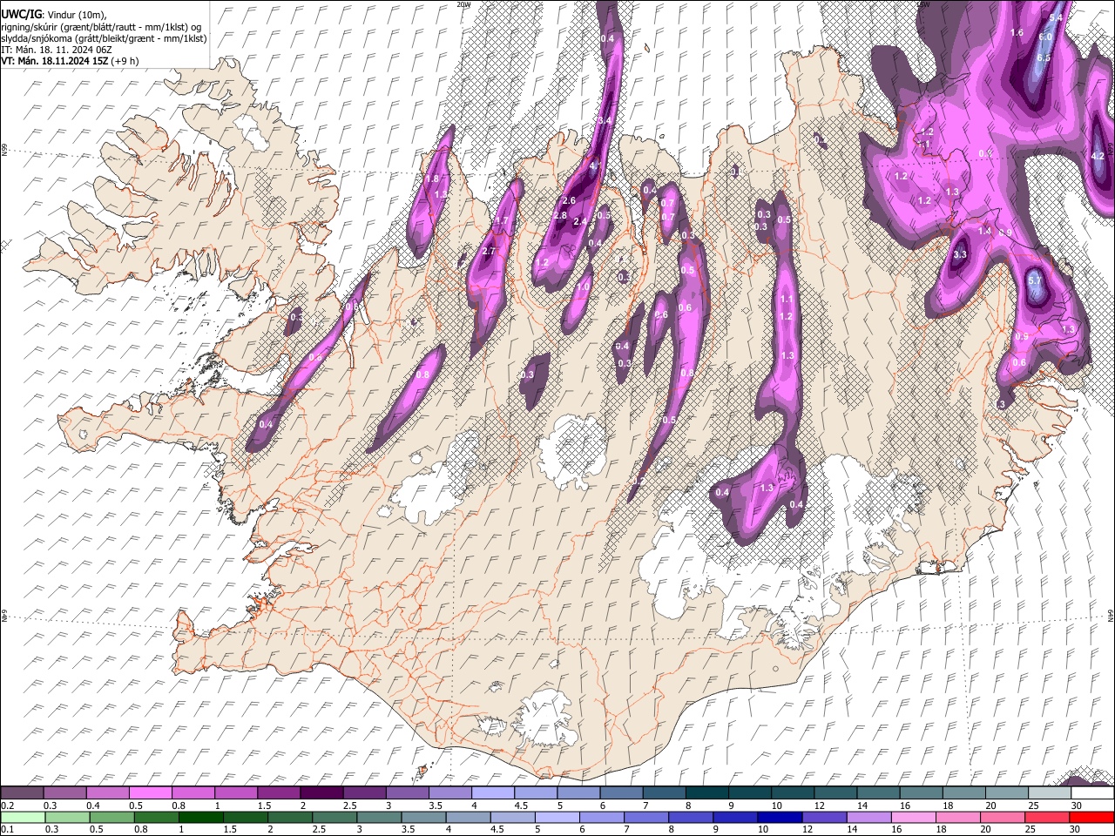The image size is (1115, 836).
Task: Click the 1.6 value near the top right
Action: [x=1016, y=32]
